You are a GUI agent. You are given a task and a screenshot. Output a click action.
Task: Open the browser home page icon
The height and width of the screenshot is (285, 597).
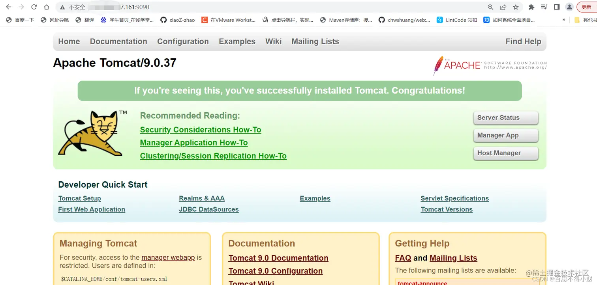coord(47,7)
